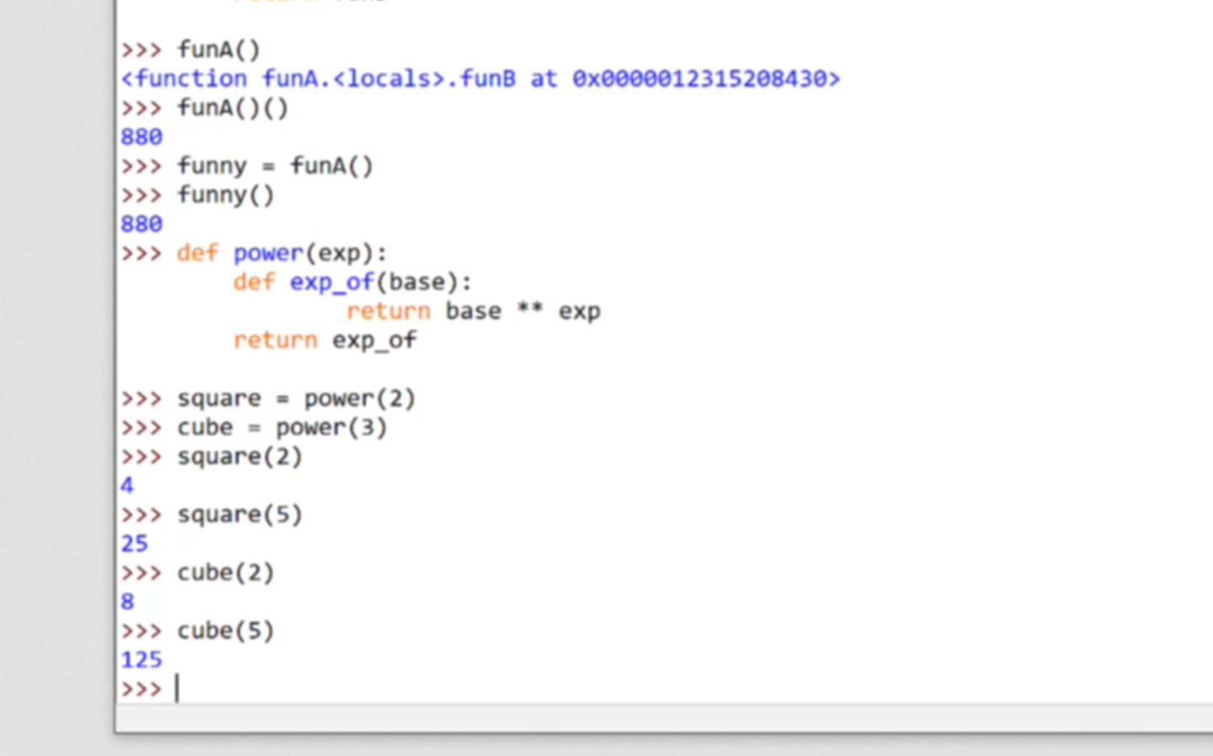Click the 880 output under funny()
The image size is (1213, 756).
141,224
